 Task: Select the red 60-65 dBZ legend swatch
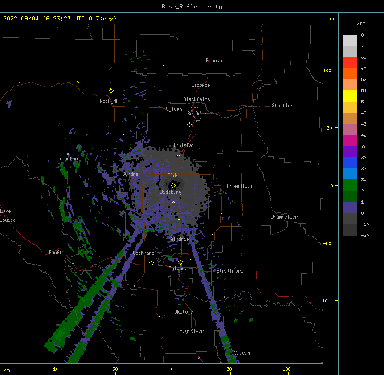pos(350,63)
